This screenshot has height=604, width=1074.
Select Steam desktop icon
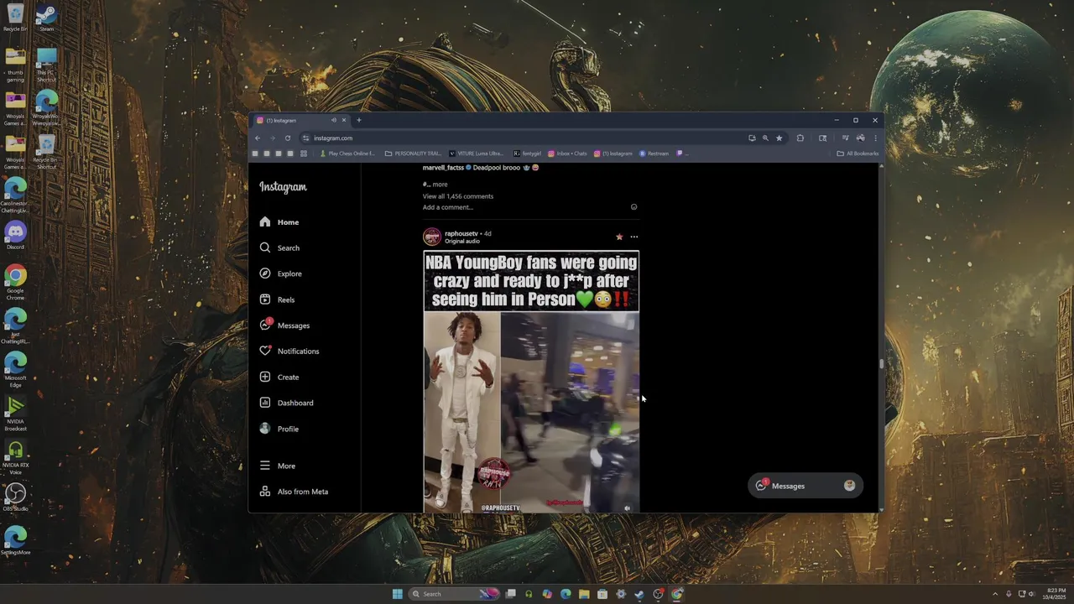coord(47,18)
